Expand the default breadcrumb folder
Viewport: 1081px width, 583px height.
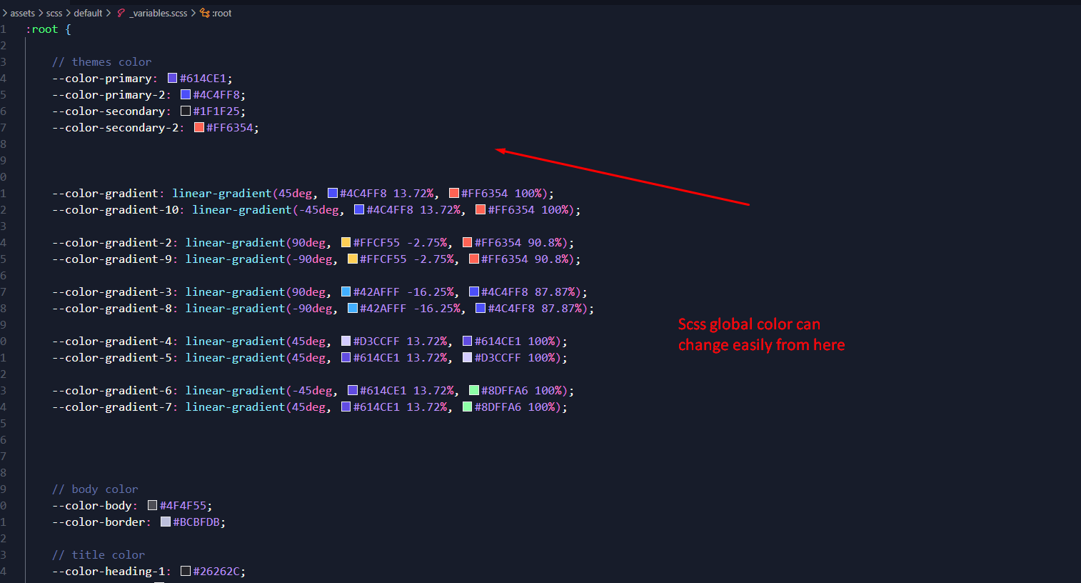[x=88, y=13]
